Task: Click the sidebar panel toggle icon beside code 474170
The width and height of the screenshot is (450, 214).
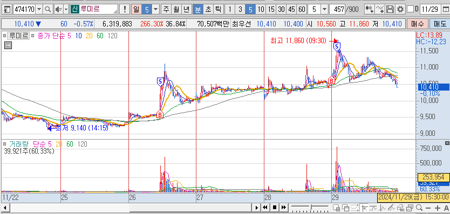Action: coord(7,10)
